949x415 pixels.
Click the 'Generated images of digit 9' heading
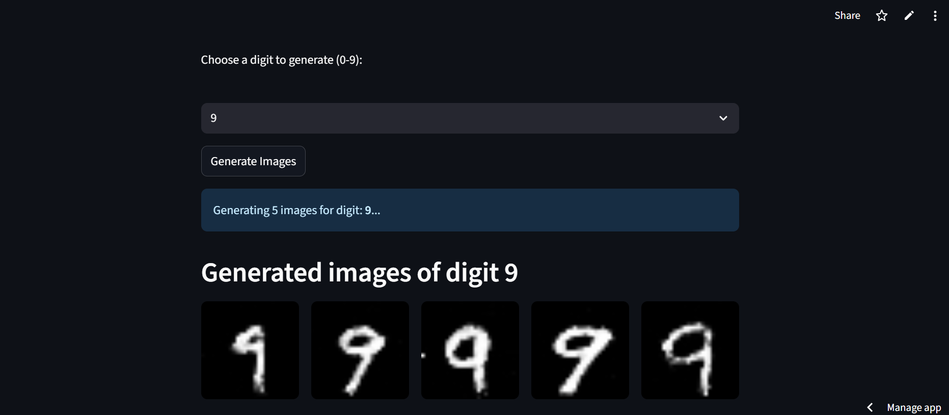[360, 272]
